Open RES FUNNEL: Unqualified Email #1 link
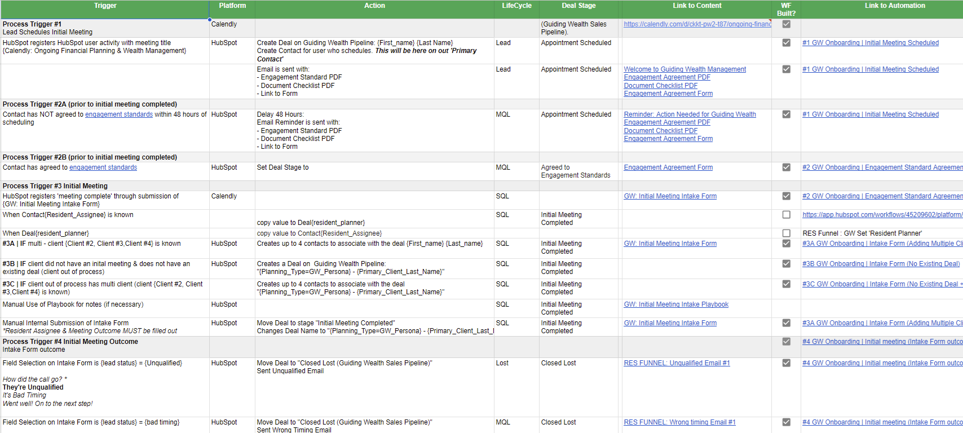 [677, 363]
